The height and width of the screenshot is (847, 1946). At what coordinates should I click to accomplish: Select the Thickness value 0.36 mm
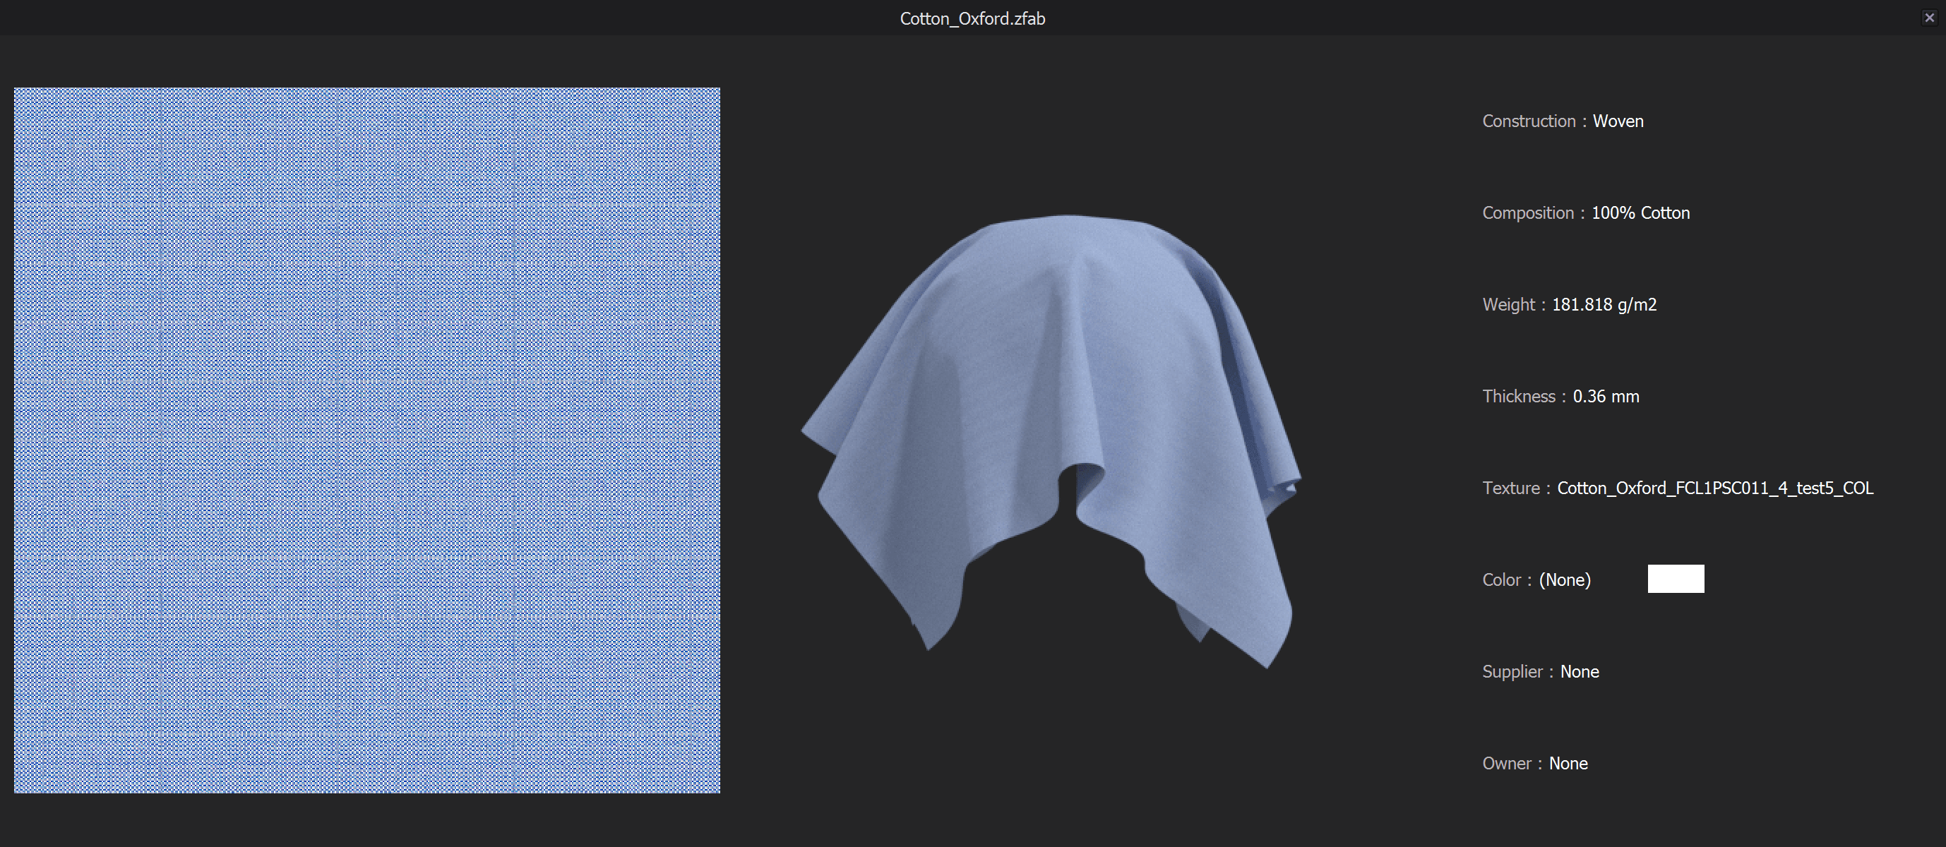point(1606,396)
